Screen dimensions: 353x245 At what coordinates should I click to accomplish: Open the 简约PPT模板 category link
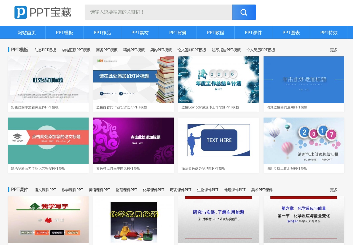[161, 50]
